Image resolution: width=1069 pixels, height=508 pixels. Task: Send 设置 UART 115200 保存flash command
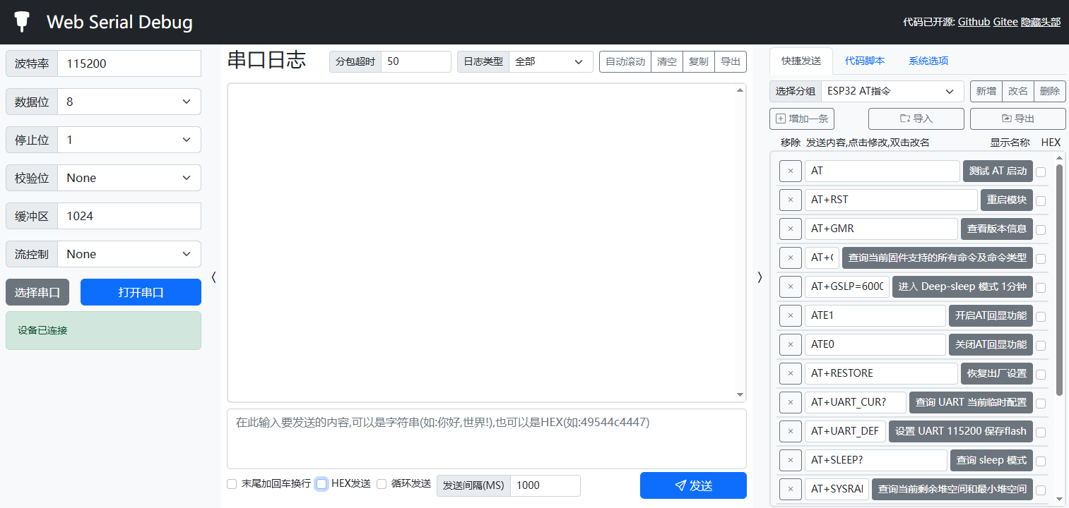[961, 431]
